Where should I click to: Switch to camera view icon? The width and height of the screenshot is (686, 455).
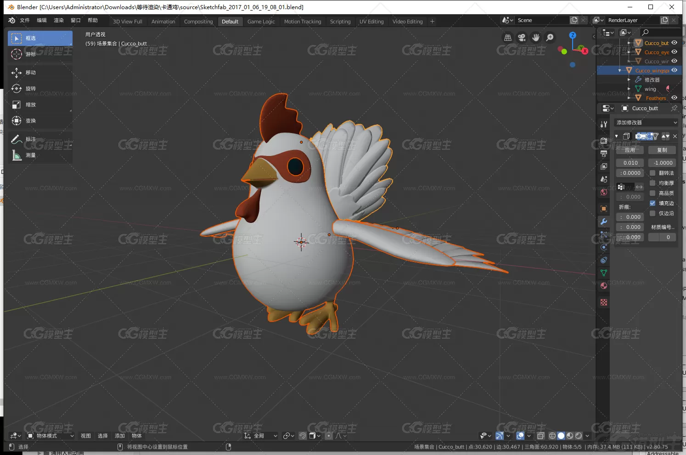pos(522,38)
